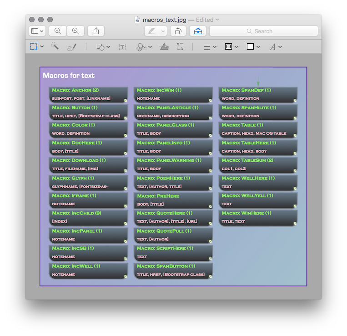The width and height of the screenshot is (347, 336).
Task: Add a text box with the Text tool
Action: [x=122, y=46]
